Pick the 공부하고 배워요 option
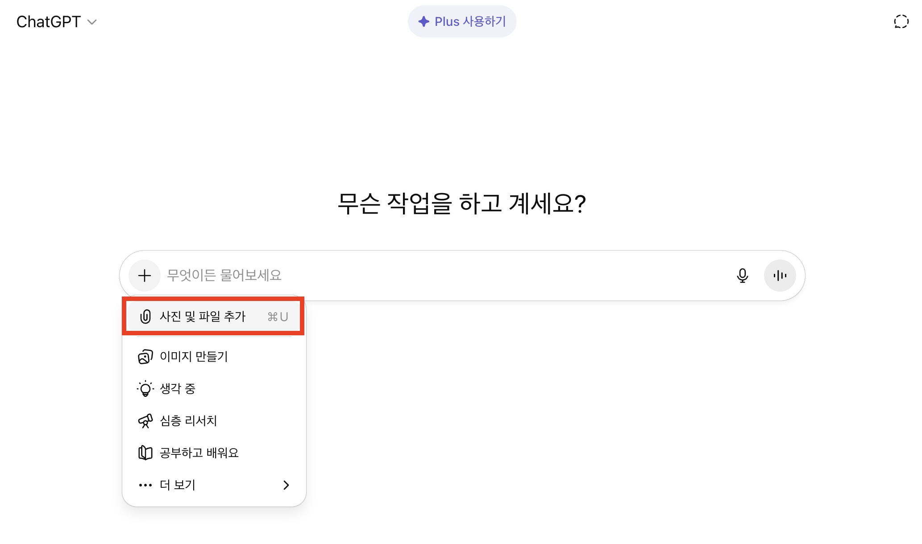Image resolution: width=922 pixels, height=544 pixels. 199,453
